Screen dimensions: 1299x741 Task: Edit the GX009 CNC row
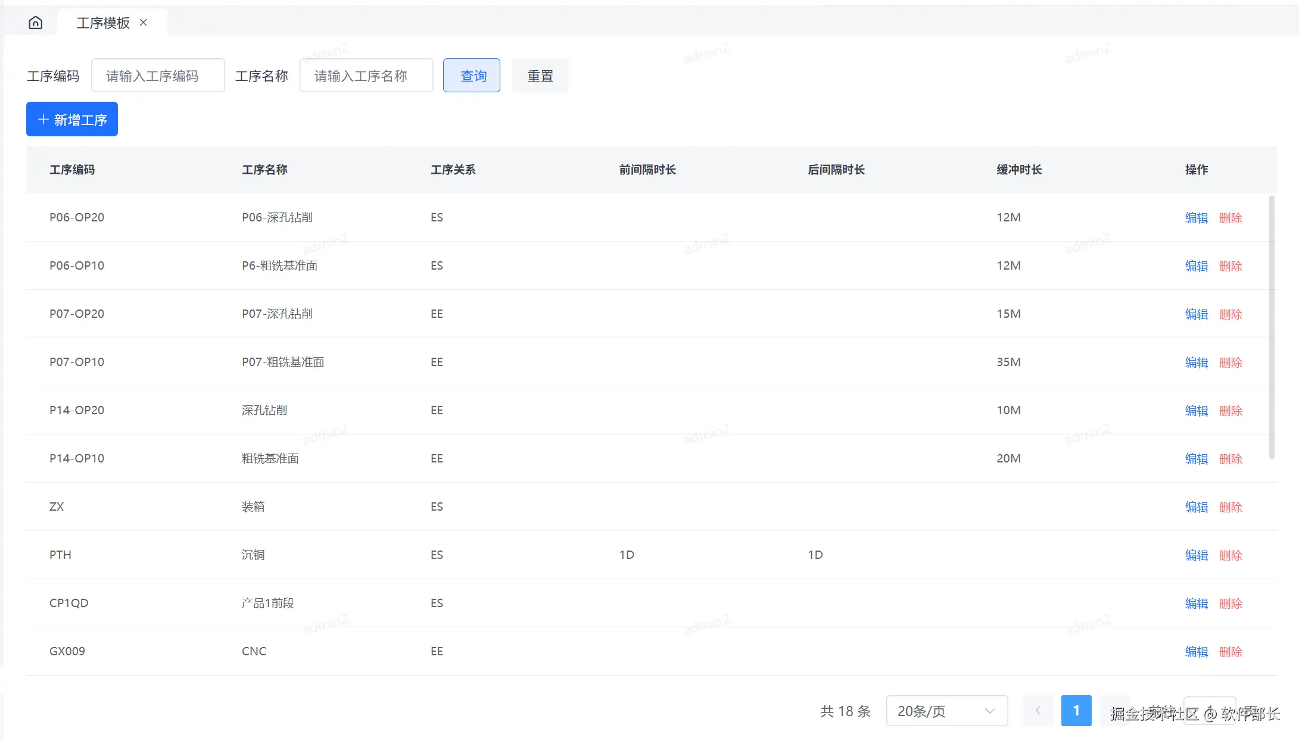tap(1196, 652)
